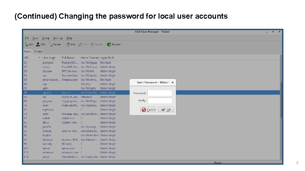Switch to the Groups tab

point(38,51)
